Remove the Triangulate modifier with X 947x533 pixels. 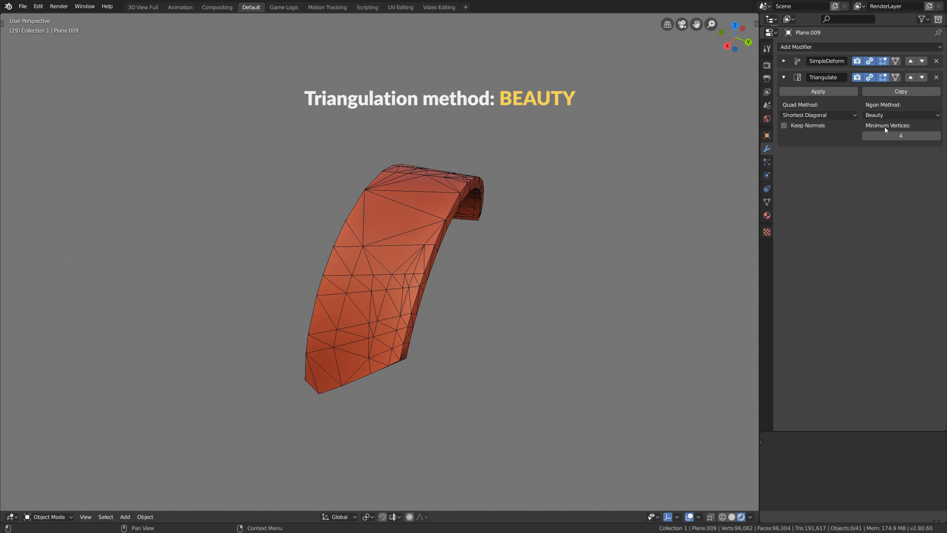[936, 77]
